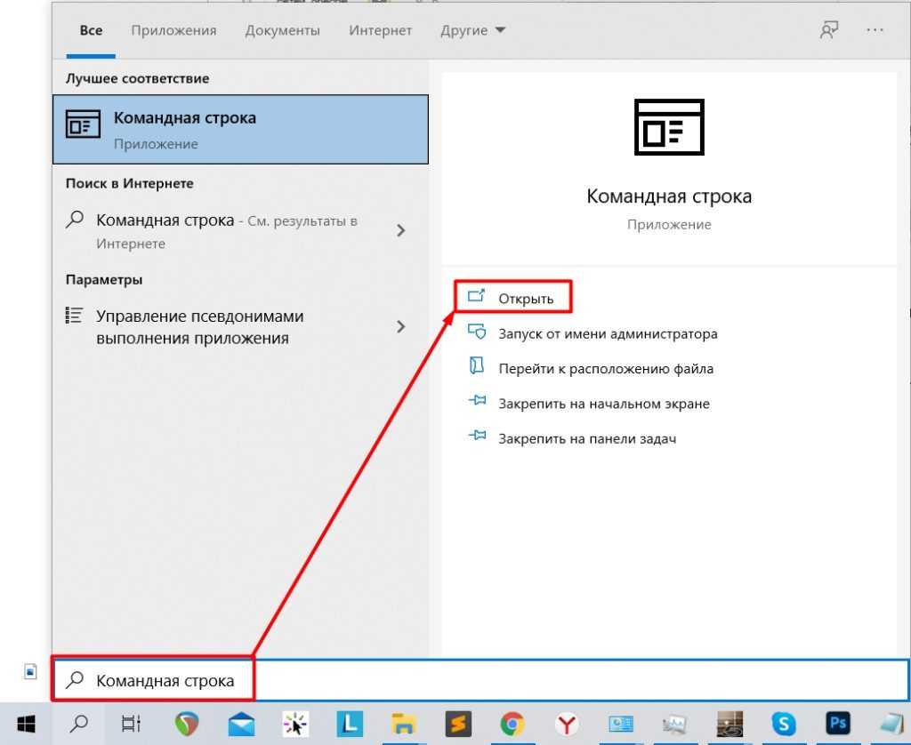The image size is (911, 745).
Task: Open the Mail app from taskbar
Action: (x=240, y=724)
